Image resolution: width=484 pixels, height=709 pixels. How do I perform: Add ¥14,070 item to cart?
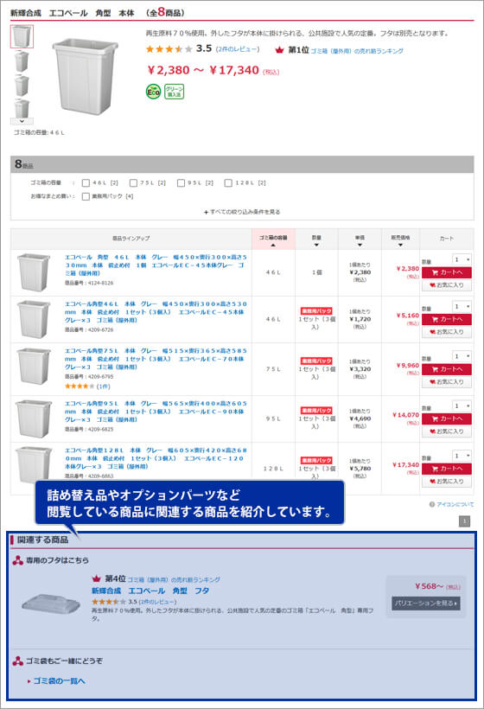coord(447,418)
